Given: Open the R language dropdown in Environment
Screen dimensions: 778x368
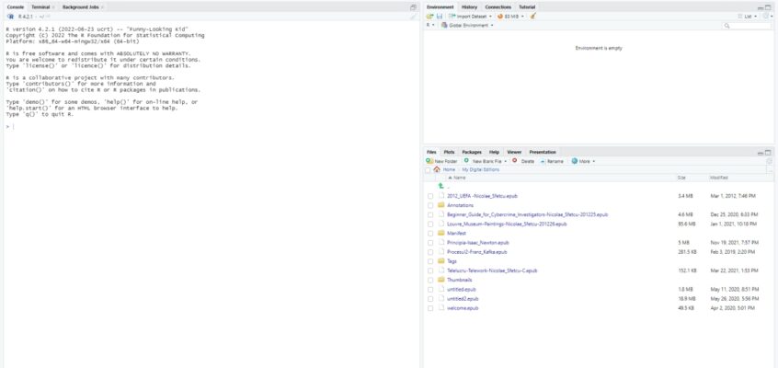Looking at the screenshot, I should pyautogui.click(x=430, y=25).
